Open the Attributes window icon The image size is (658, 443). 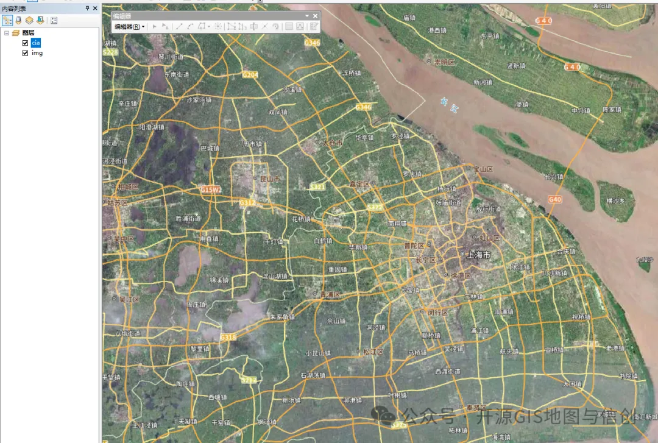[289, 27]
